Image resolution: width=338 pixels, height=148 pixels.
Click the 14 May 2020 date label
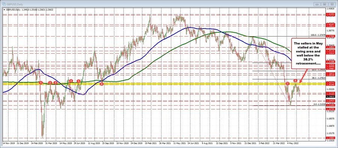click(65, 143)
